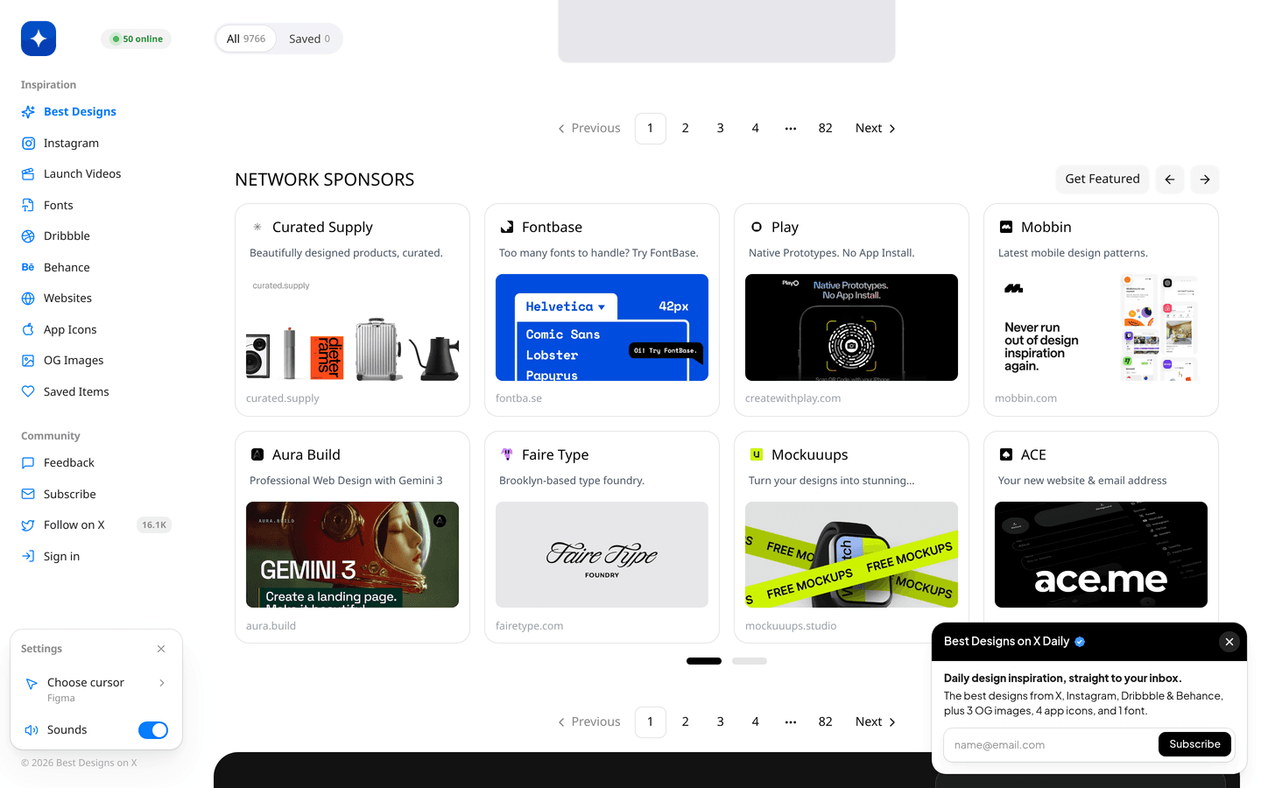Viewport: 1261px width, 788px height.
Task: Click the Get Featured button
Action: click(1102, 179)
